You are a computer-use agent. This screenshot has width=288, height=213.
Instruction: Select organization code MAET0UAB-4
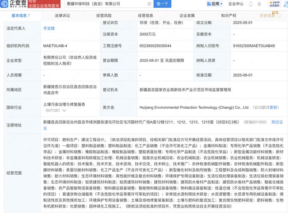(55, 46)
